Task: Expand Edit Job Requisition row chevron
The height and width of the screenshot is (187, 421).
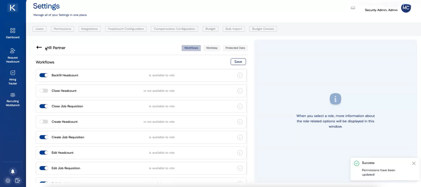Action: (x=240, y=168)
